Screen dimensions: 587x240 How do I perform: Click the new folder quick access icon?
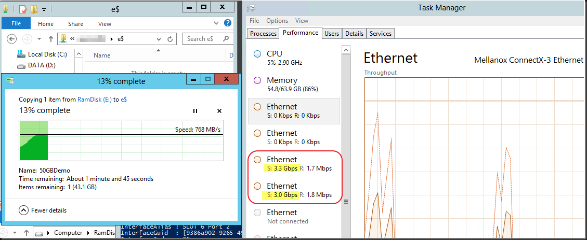point(34,9)
